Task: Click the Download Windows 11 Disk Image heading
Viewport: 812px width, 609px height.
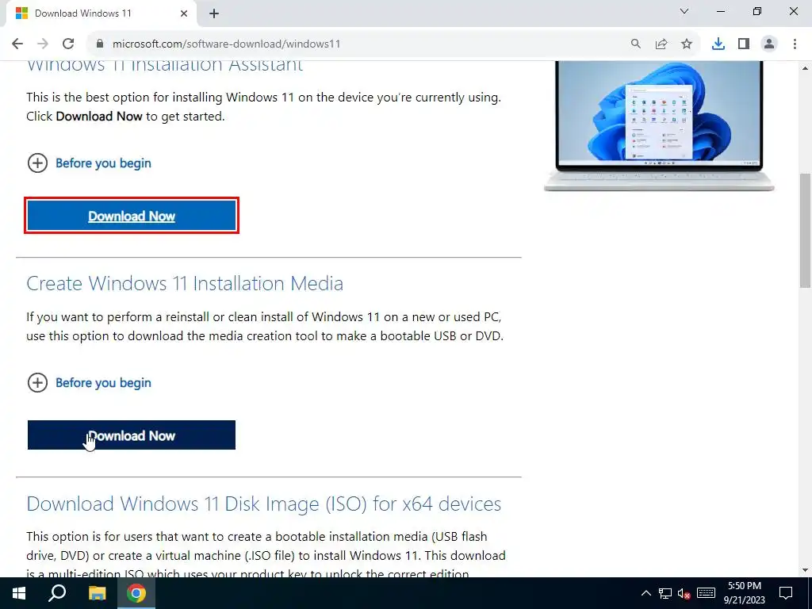Action: pos(263,504)
